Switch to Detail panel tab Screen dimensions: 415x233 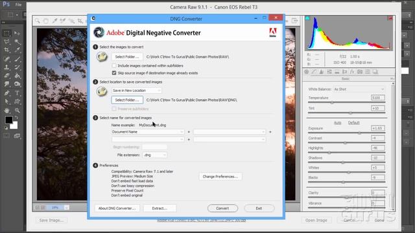(322, 72)
